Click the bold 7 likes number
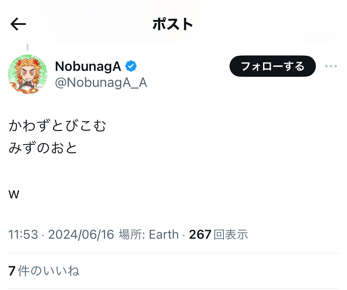This screenshot has width=347, height=290. (12, 271)
